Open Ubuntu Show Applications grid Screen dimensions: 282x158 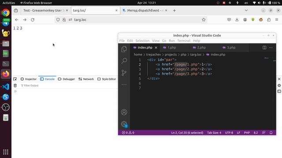pyautogui.click(x=6, y=152)
